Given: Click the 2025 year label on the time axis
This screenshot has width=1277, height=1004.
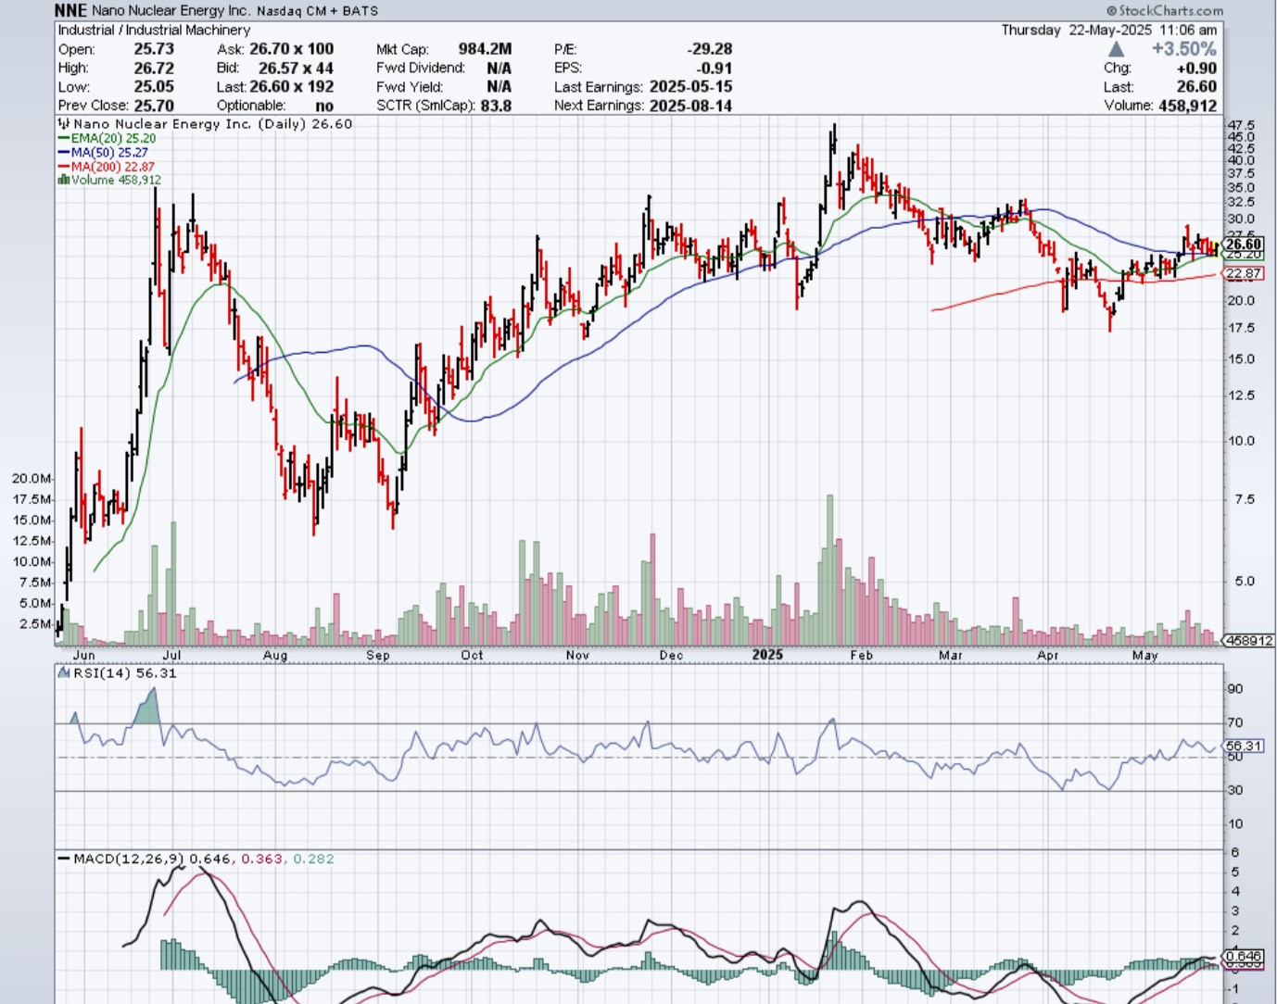Looking at the screenshot, I should [767, 655].
